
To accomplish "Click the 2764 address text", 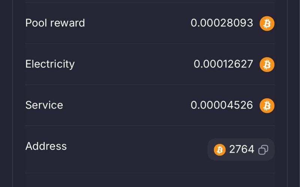I will pos(241,149).
